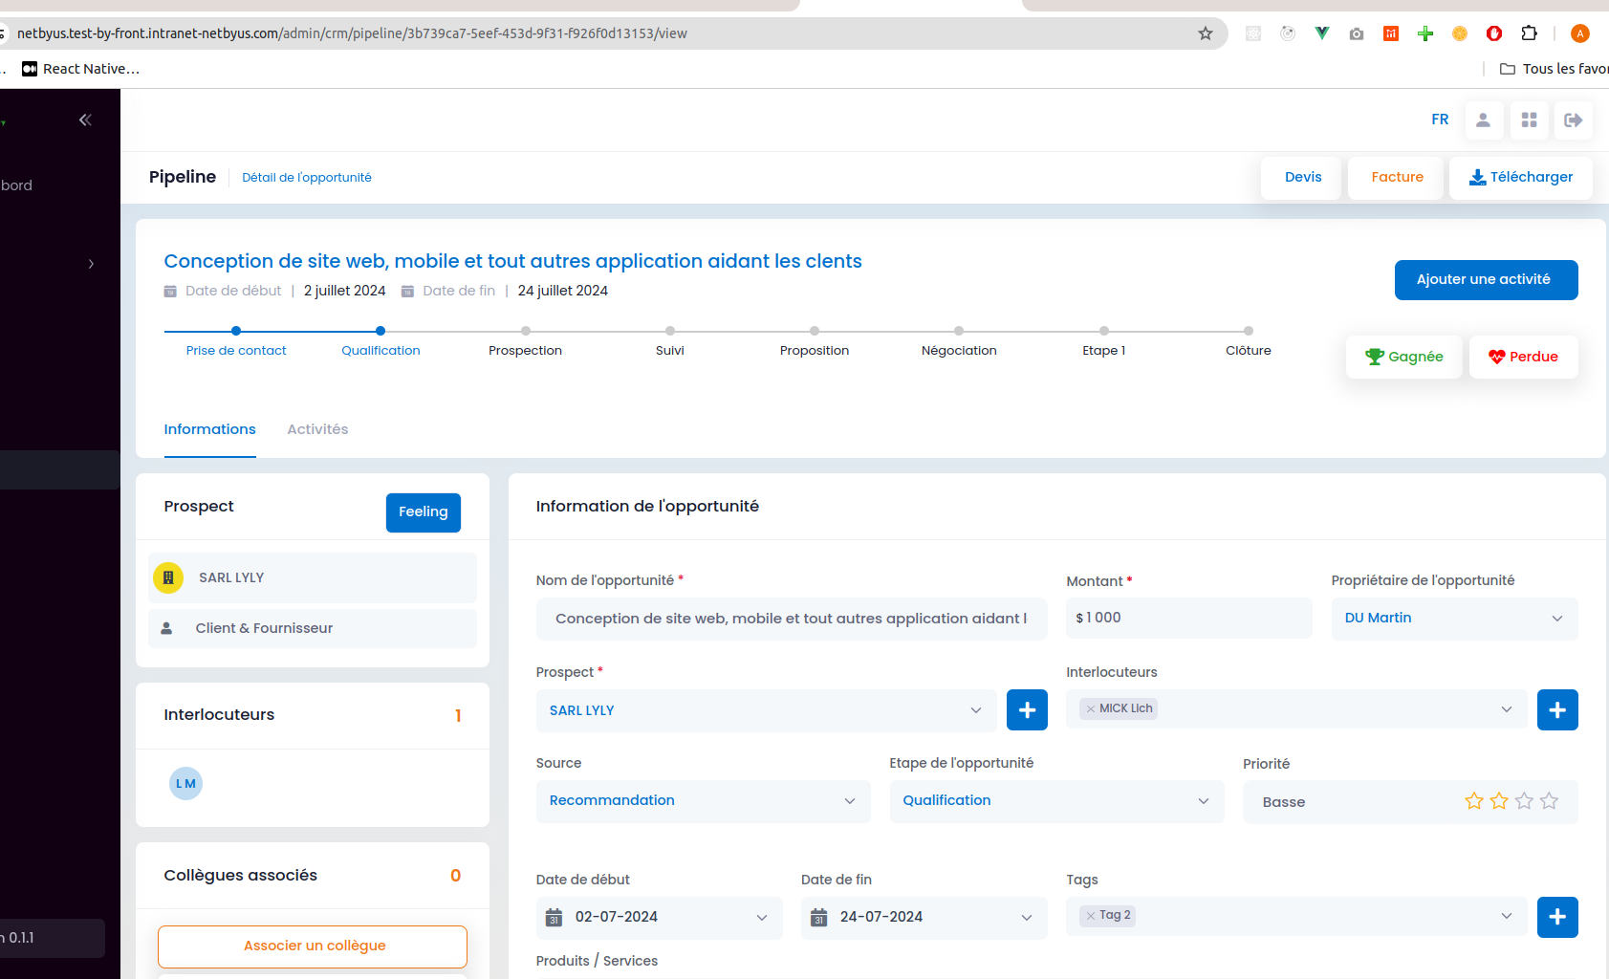Click Ajouter une activité button
1609x979 pixels.
1486,279
